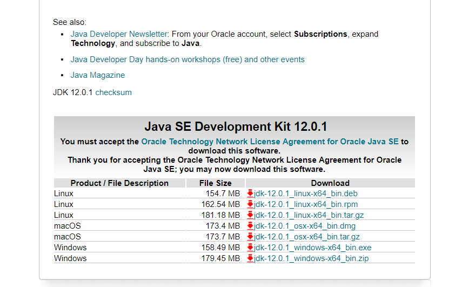Click the red arrow icon beside osx-x64_bin.tar.gz

250,237
